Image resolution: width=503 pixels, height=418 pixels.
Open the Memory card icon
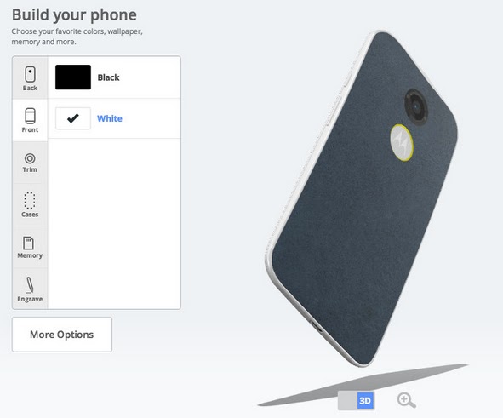(28, 243)
